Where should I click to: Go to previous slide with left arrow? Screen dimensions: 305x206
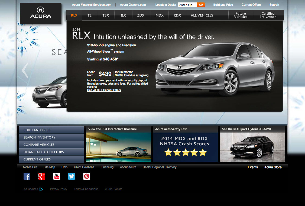coord(25,70)
